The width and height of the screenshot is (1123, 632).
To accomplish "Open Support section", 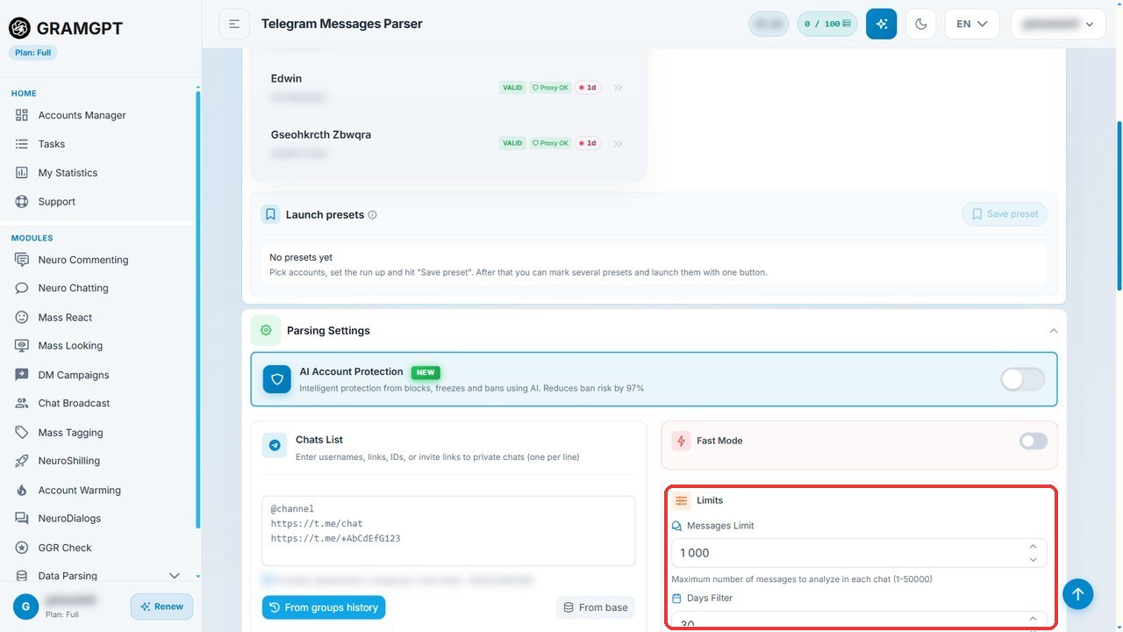I will [x=57, y=202].
